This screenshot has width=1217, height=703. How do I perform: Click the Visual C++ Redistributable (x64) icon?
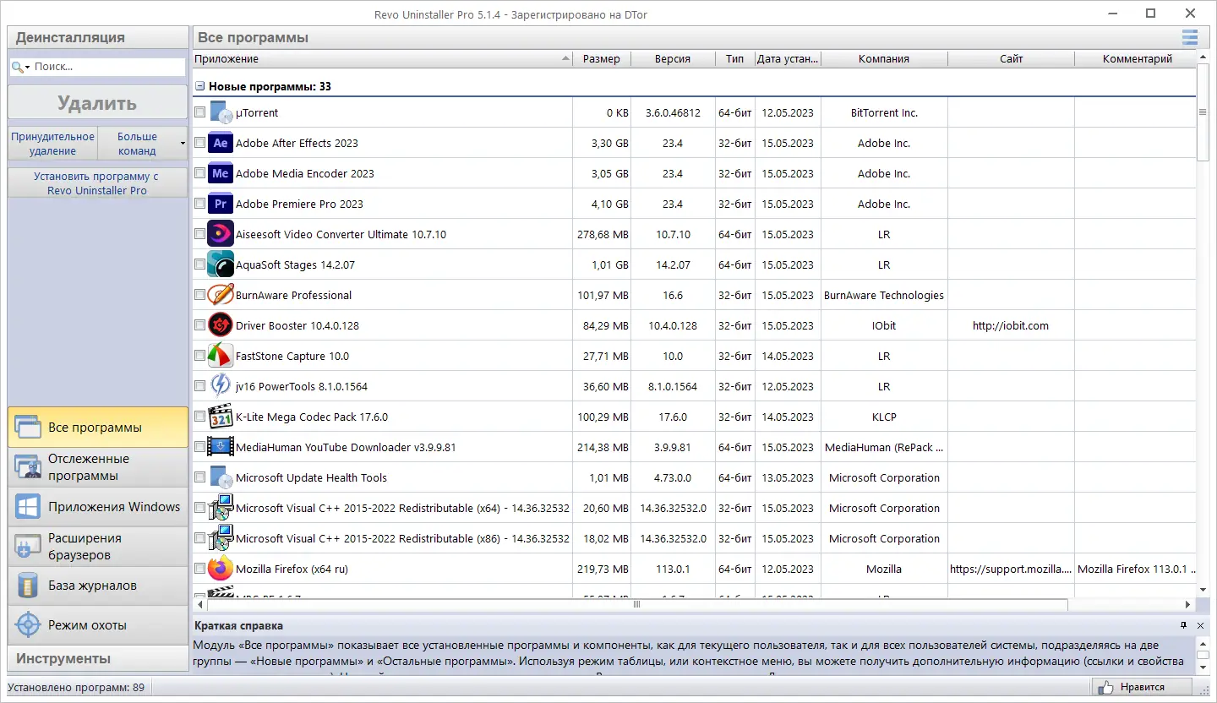221,508
